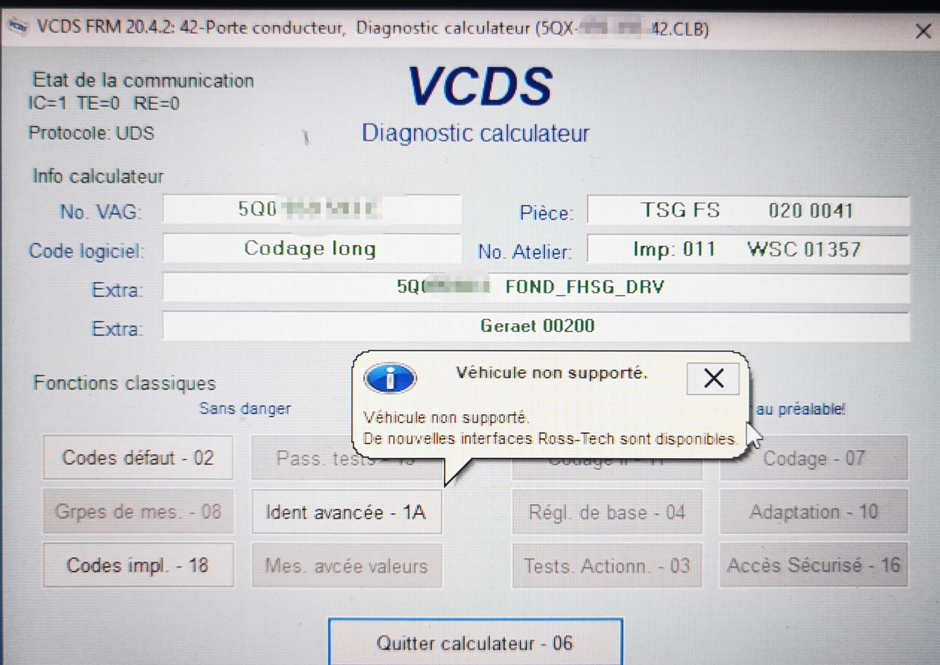This screenshot has width=940, height=665.
Task: Click the Pièce field TSG FS
Action: click(x=748, y=211)
